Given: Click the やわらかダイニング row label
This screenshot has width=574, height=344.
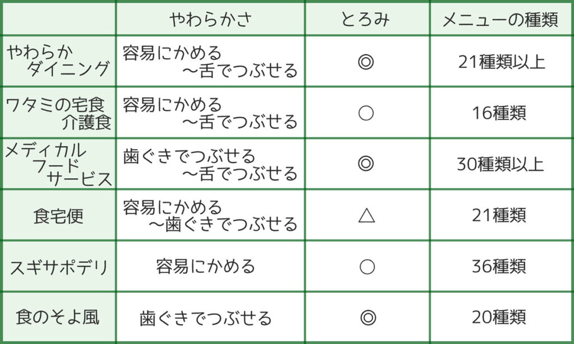Looking at the screenshot, I should coord(58,61).
